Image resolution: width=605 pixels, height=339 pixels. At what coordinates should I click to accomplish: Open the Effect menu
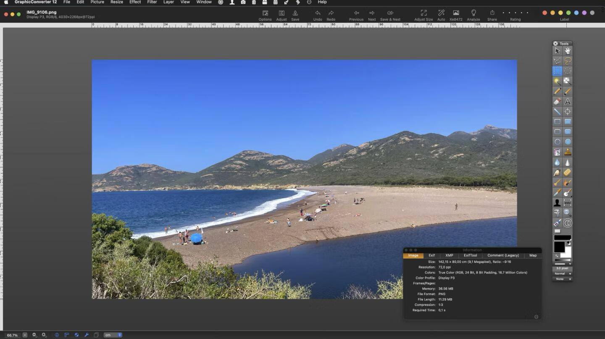coord(135,2)
